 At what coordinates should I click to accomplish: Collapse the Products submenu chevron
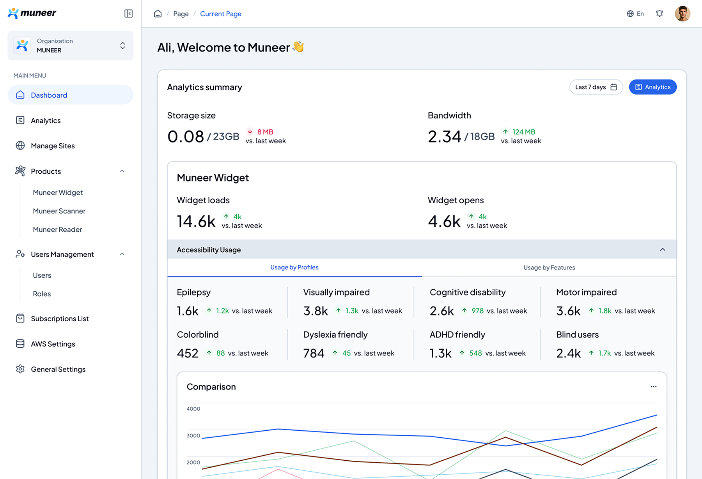122,171
